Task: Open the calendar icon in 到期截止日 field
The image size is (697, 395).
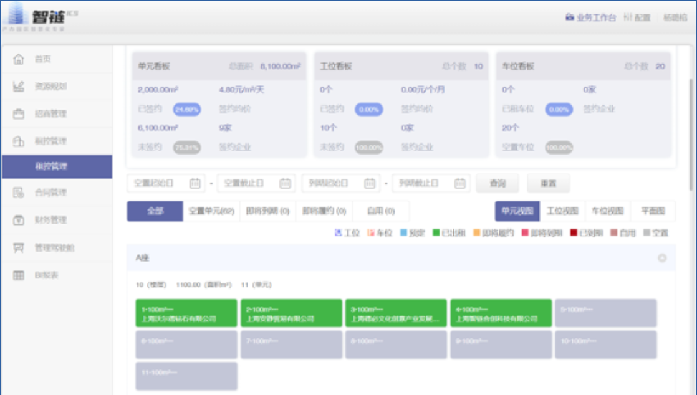Action: click(x=460, y=183)
